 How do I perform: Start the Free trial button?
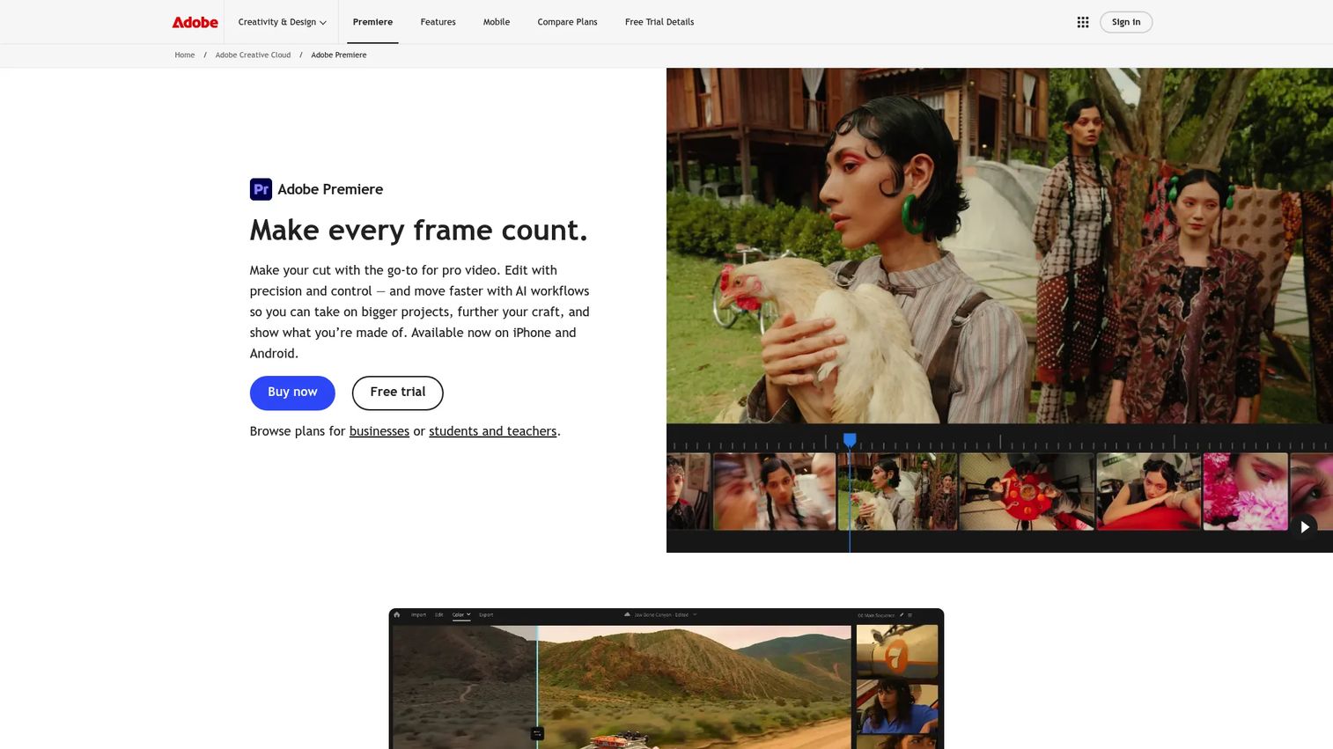(398, 393)
